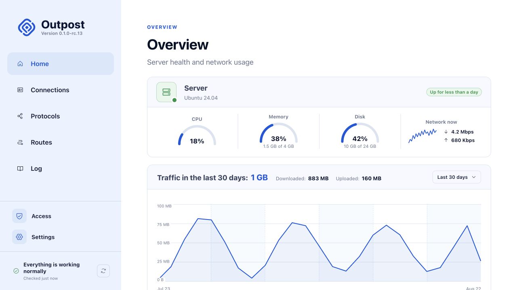Click the green server icon
This screenshot has width=517, height=290.
click(x=166, y=92)
